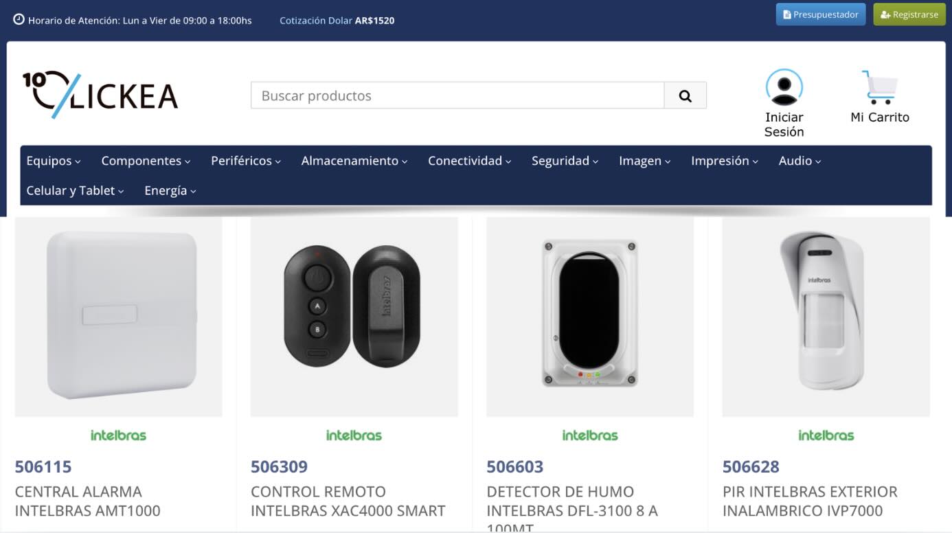Expand the Imagen category menu
The image size is (952, 533).
coord(645,161)
